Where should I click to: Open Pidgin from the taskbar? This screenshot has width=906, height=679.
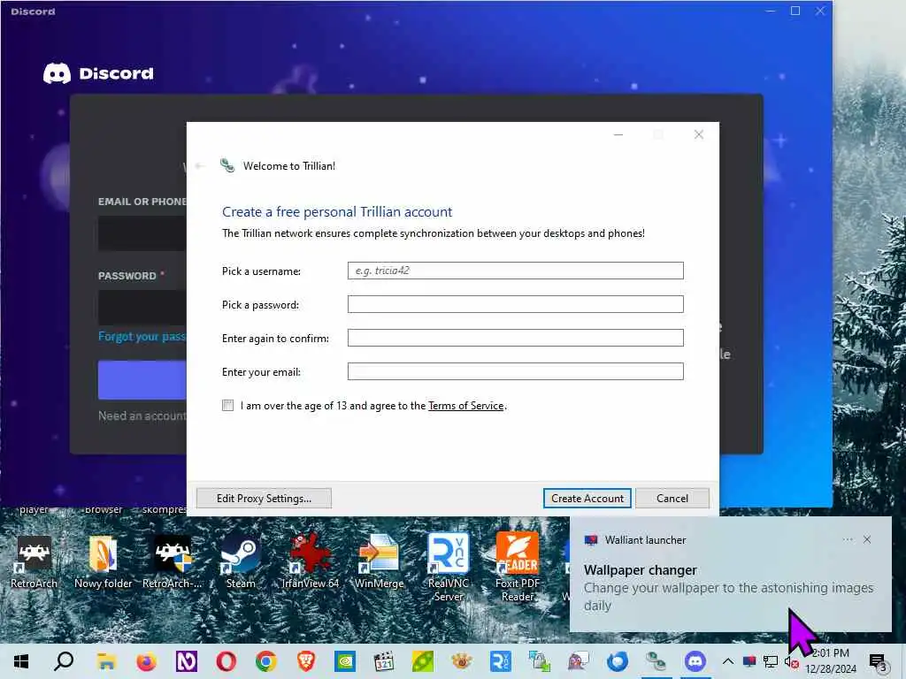[x=579, y=661]
